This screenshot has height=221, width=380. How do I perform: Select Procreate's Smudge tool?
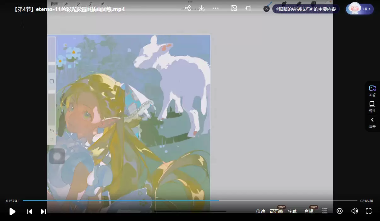click(284, 4)
